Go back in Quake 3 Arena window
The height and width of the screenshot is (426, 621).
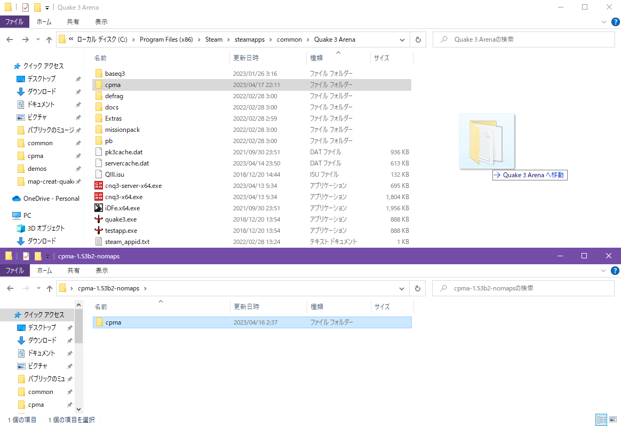click(x=10, y=40)
